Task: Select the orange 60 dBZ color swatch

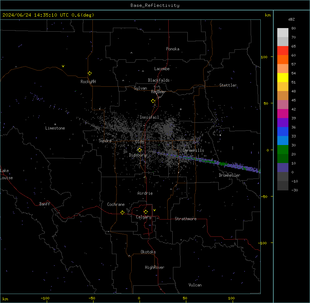Action: click(283, 59)
